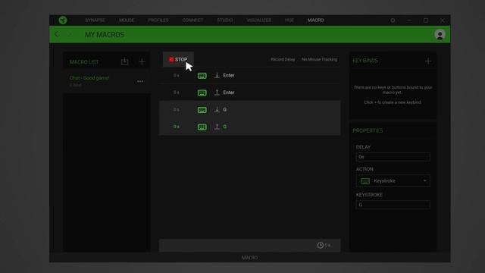The image size is (485, 273).
Task: Switch to the VISUALIZER tab
Action: (x=259, y=20)
